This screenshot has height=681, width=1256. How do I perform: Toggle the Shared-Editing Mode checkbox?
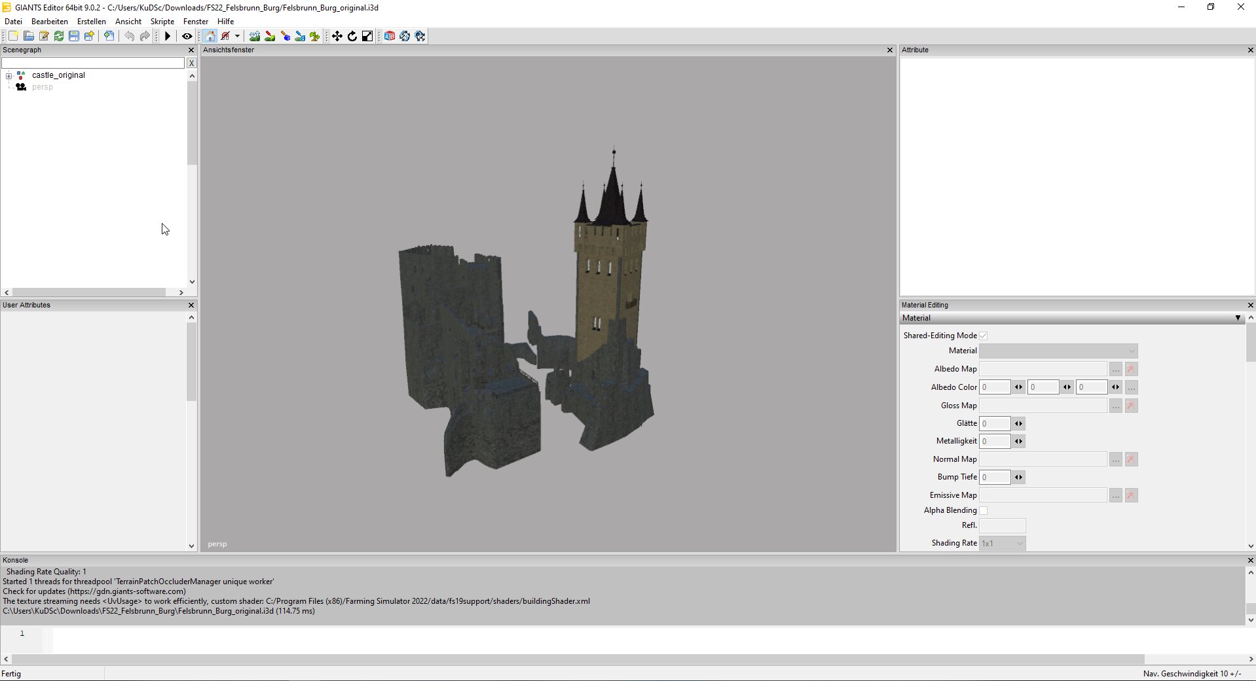[x=983, y=336]
